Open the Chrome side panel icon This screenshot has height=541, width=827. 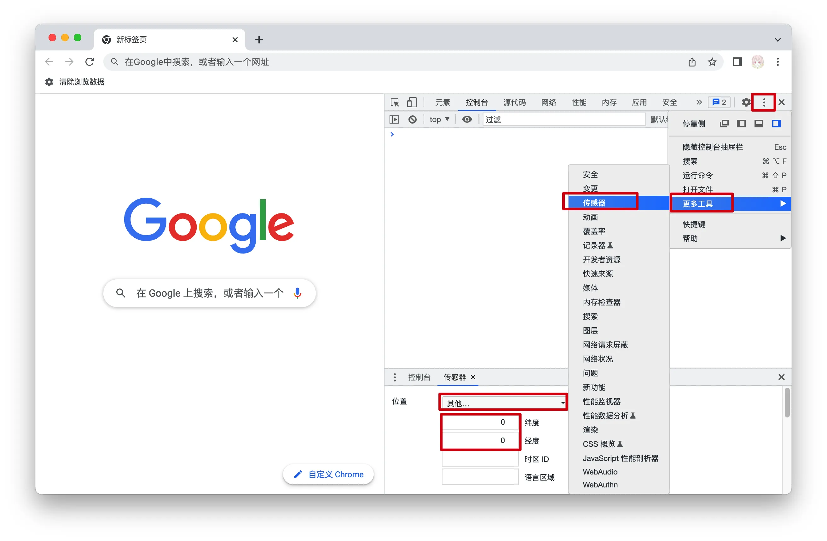pyautogui.click(x=737, y=62)
